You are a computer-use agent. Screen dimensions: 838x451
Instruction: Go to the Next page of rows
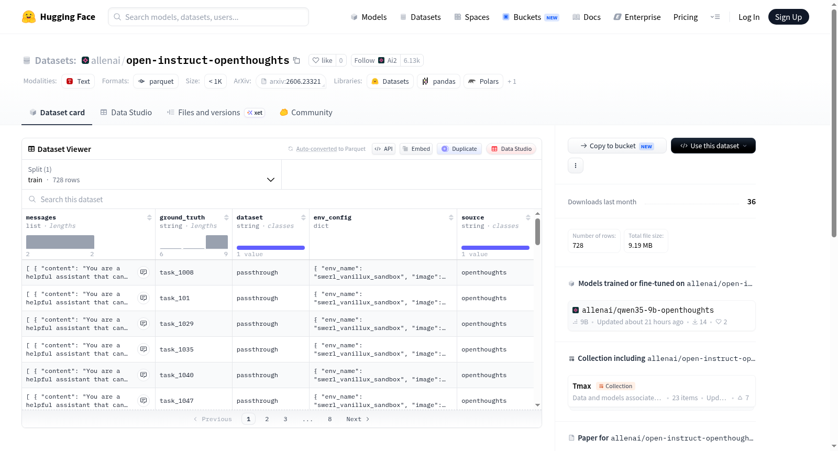(x=358, y=419)
